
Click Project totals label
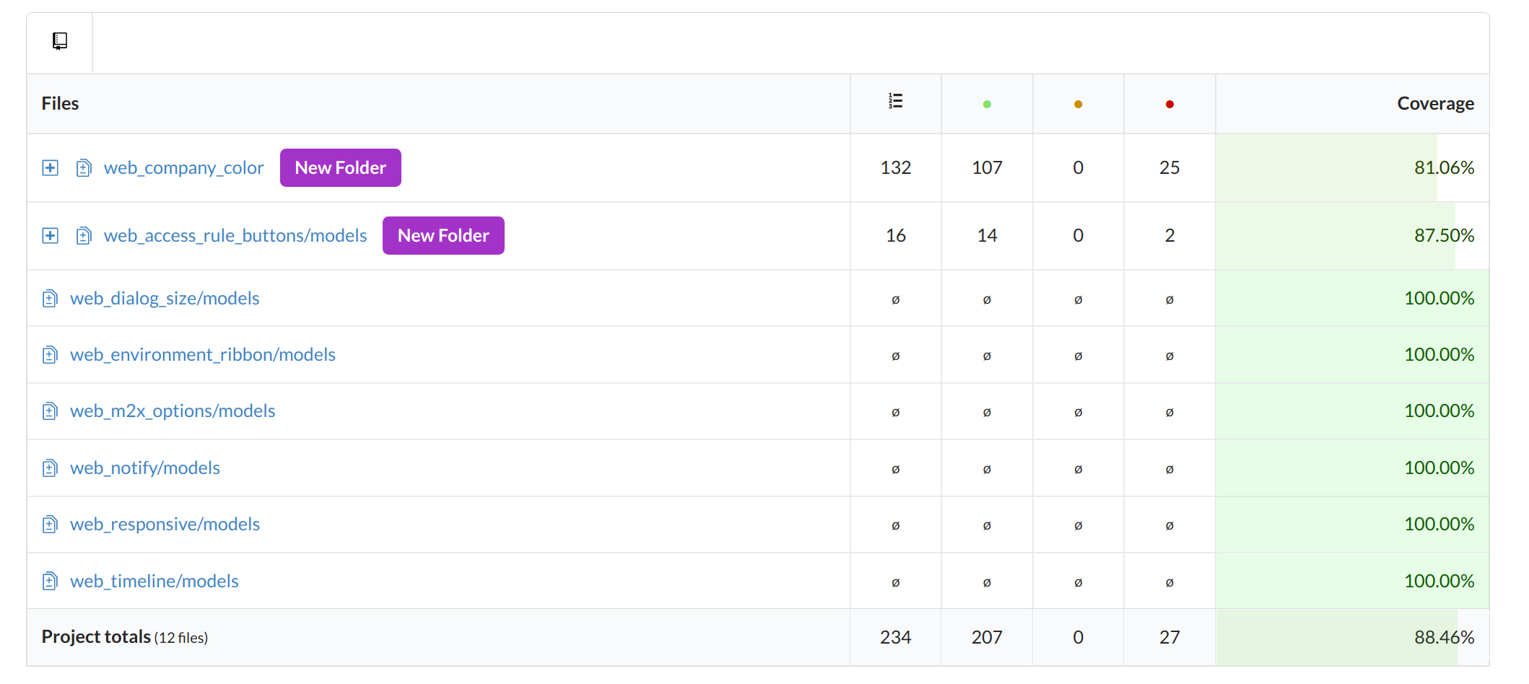tap(96, 637)
